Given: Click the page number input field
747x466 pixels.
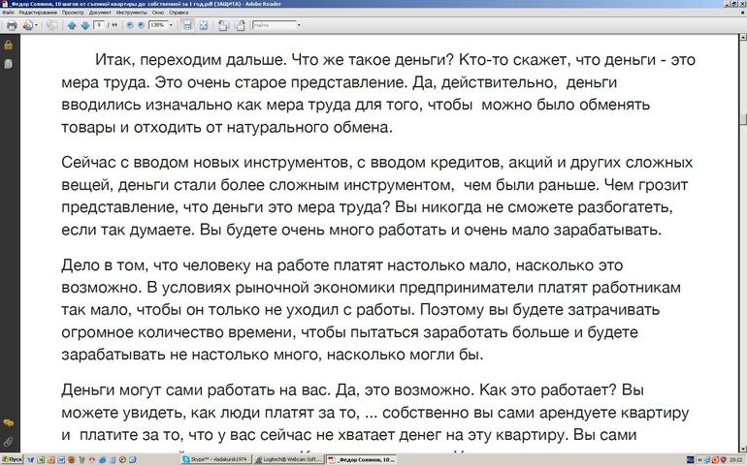Looking at the screenshot, I should click(101, 25).
